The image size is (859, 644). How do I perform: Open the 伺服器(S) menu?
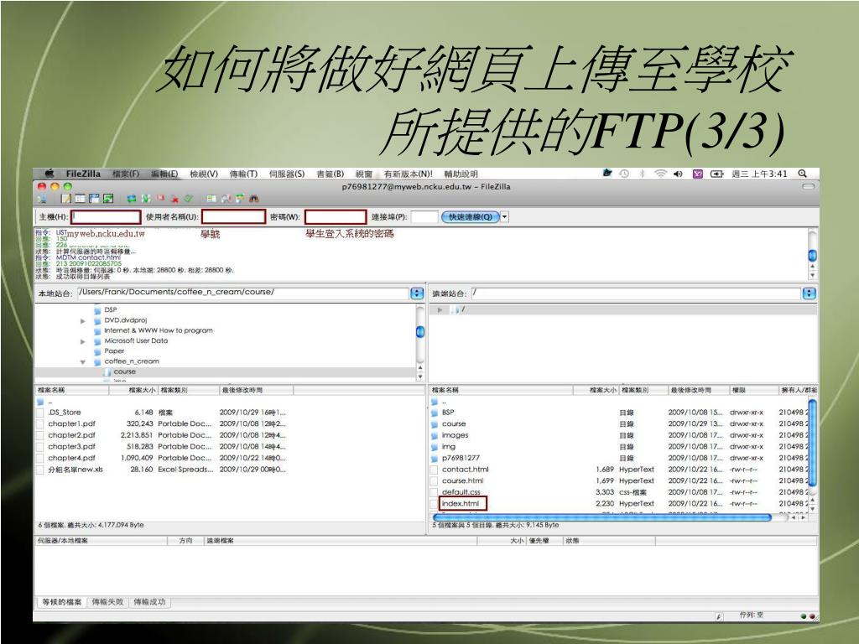point(287,174)
